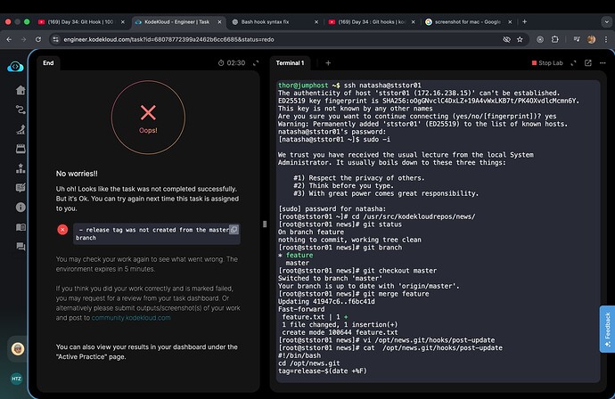Go forward in browser history

23,39
